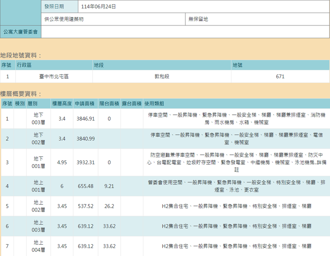Click the 層別 column header
This screenshot has height=256, width=330.
38,104
